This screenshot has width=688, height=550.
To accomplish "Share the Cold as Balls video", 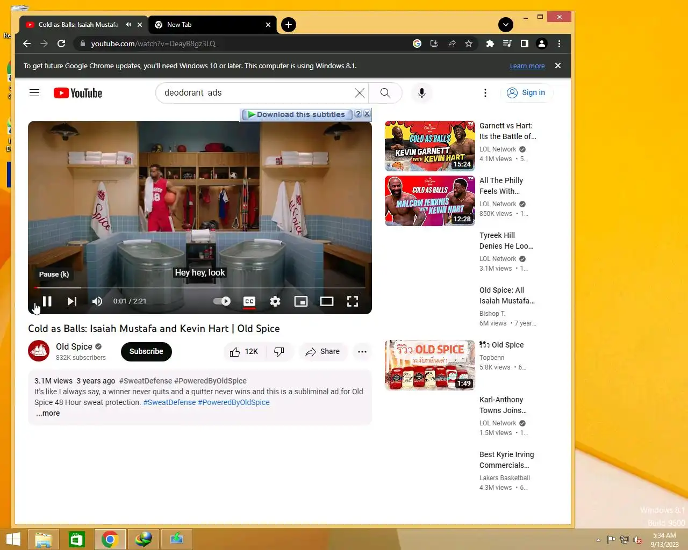I will click(x=322, y=352).
